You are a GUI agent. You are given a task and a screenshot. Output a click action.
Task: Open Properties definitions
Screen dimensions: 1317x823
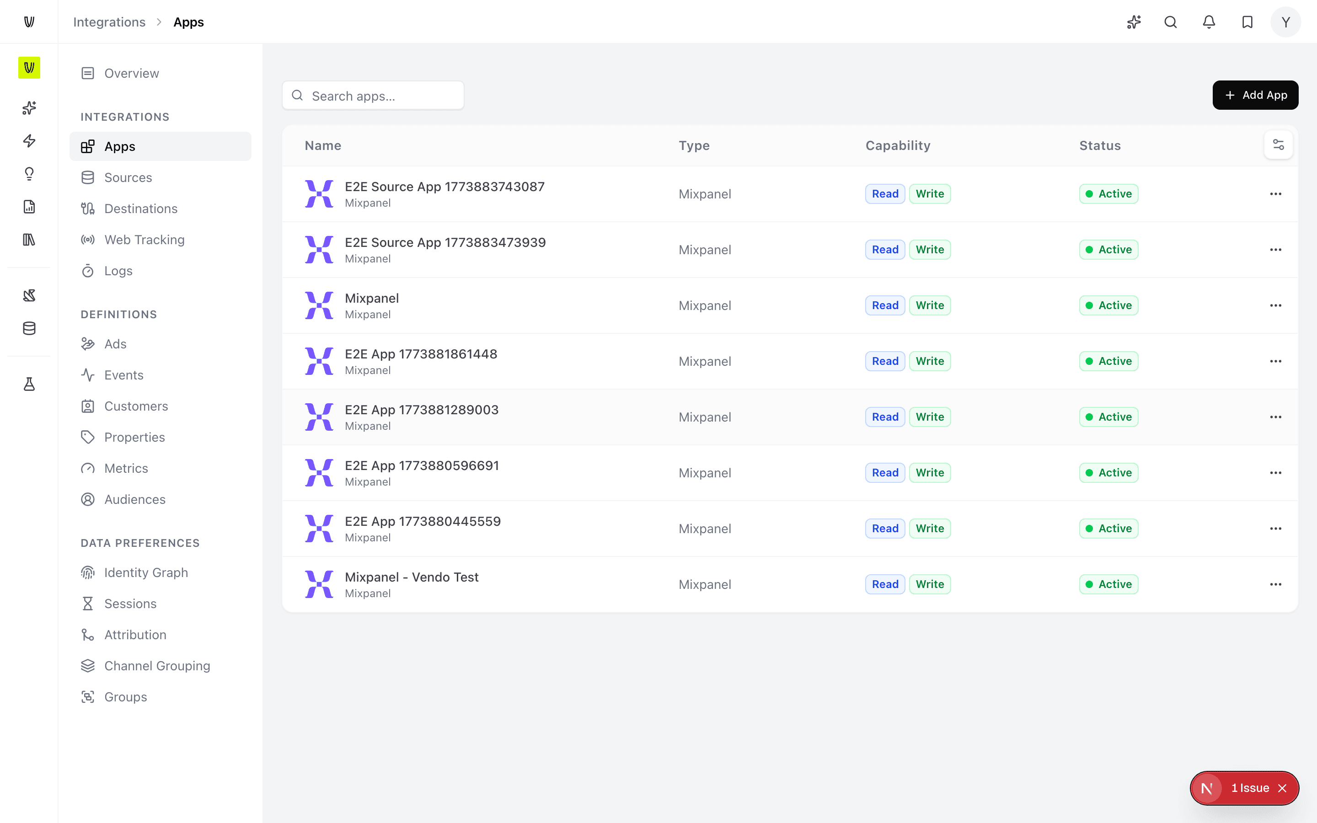161,437
